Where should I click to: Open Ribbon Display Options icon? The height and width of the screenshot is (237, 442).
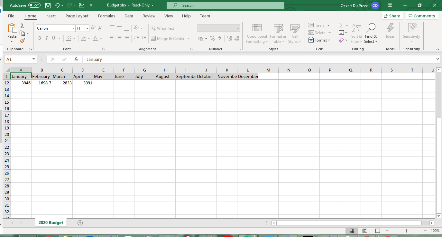pos(390,5)
